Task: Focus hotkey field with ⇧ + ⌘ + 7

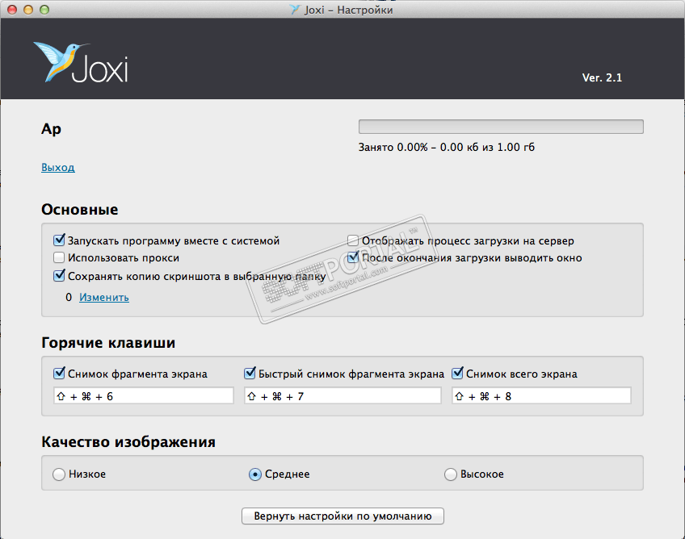Action: click(x=342, y=396)
